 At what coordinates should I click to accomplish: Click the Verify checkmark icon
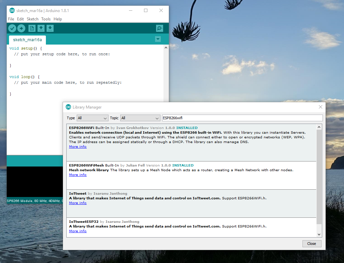pos(12,28)
